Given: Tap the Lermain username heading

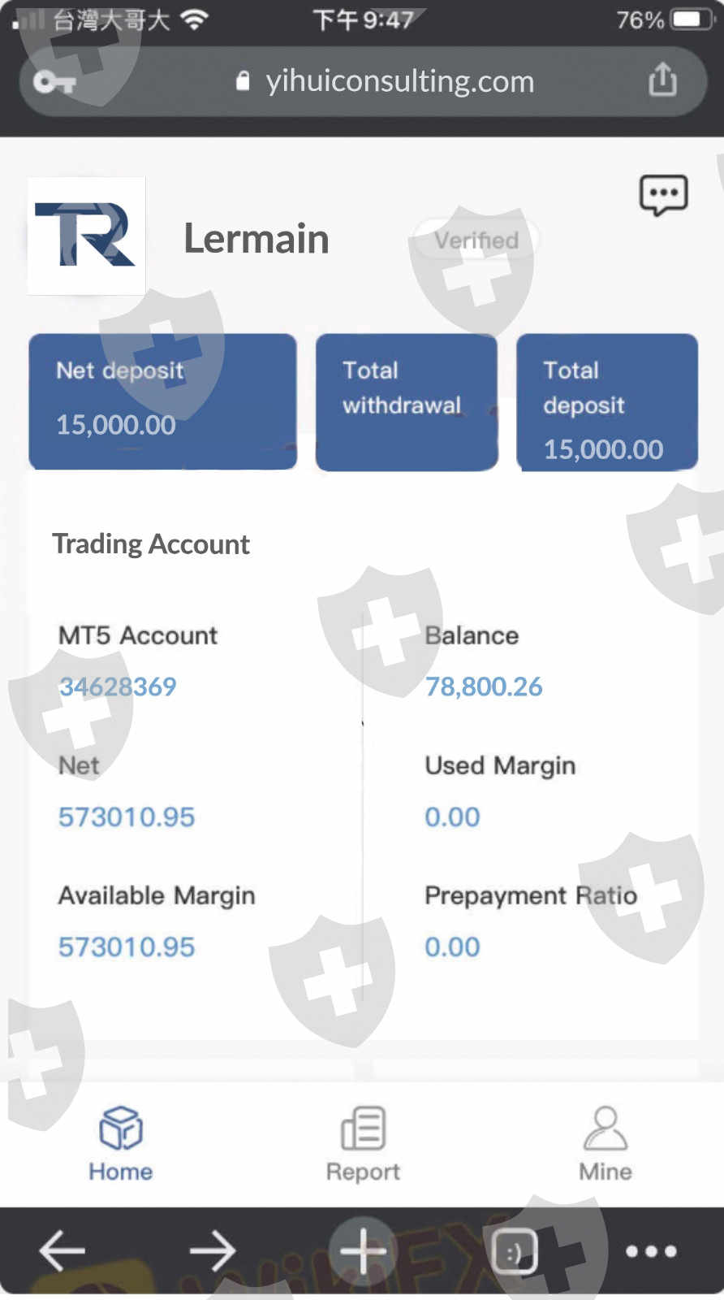Looking at the screenshot, I should tap(256, 239).
